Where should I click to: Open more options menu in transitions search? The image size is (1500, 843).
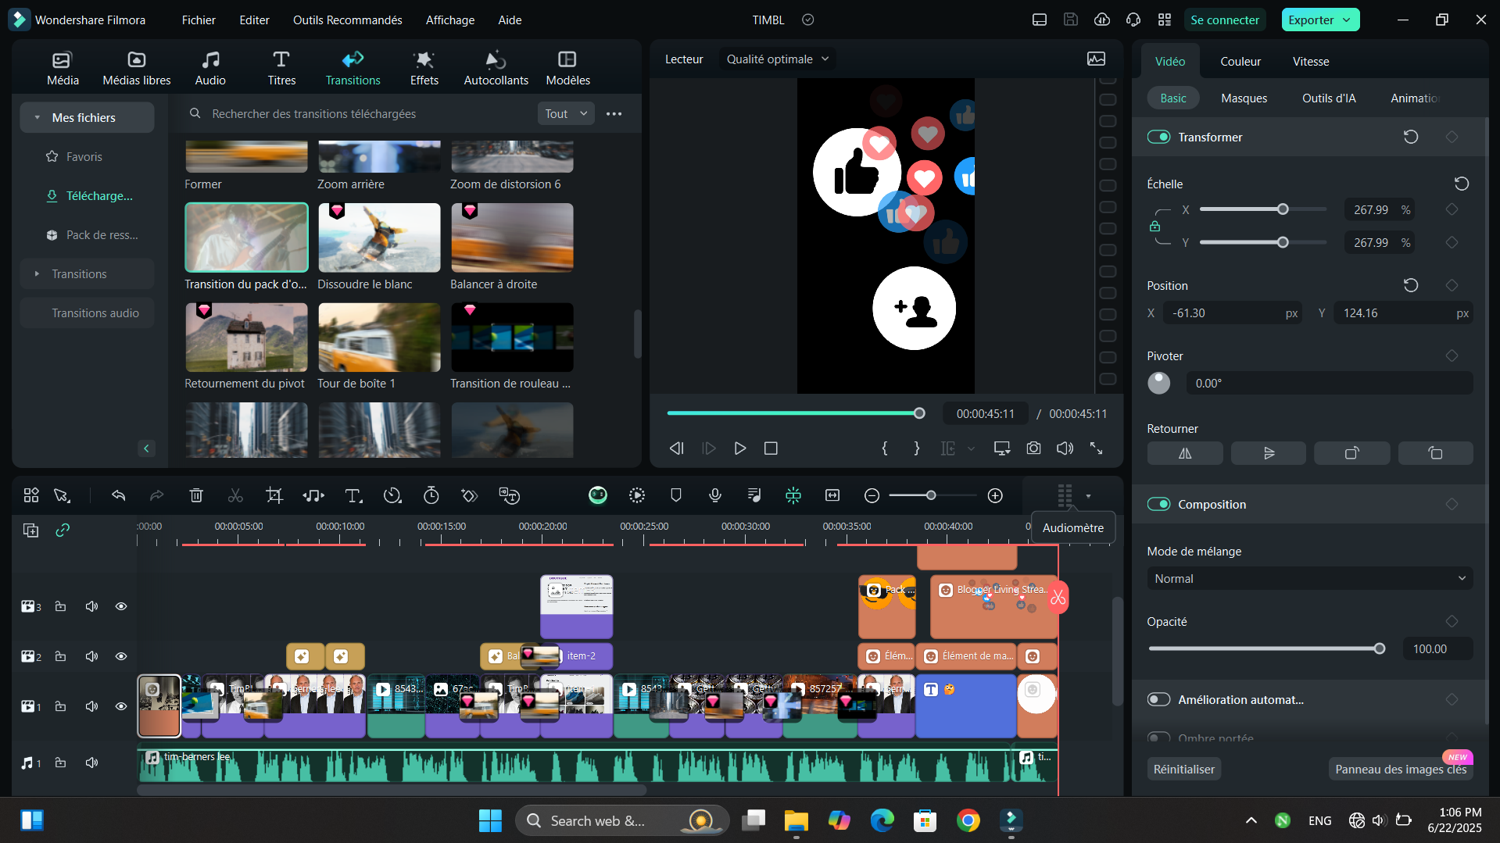614,113
